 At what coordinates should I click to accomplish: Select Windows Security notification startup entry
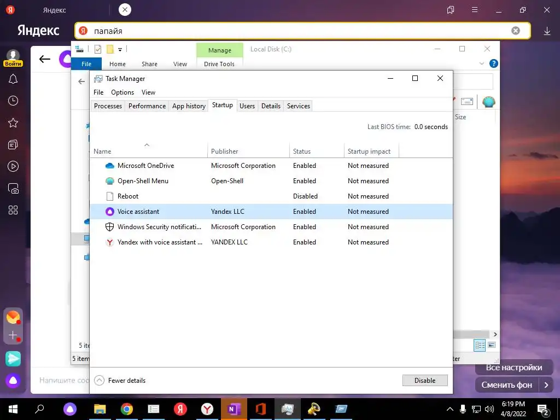271,227
